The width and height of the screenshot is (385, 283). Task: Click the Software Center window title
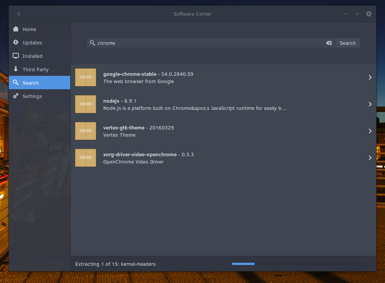click(192, 14)
